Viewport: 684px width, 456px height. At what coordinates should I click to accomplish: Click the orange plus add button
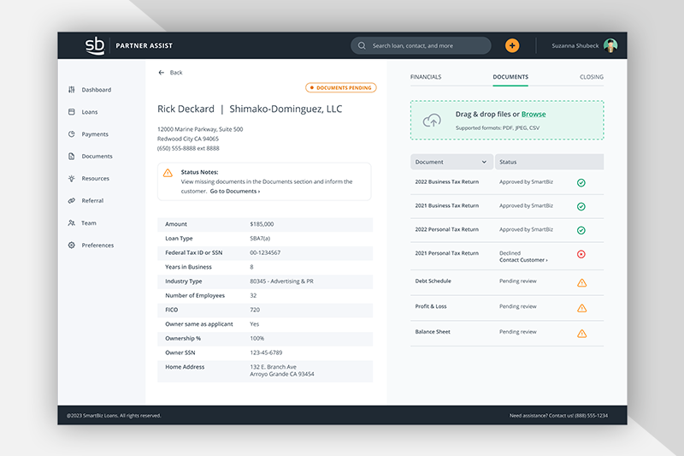[512, 45]
